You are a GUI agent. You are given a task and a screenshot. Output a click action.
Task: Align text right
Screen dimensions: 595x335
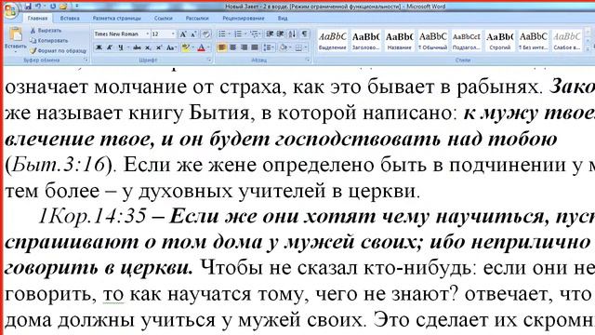point(244,47)
